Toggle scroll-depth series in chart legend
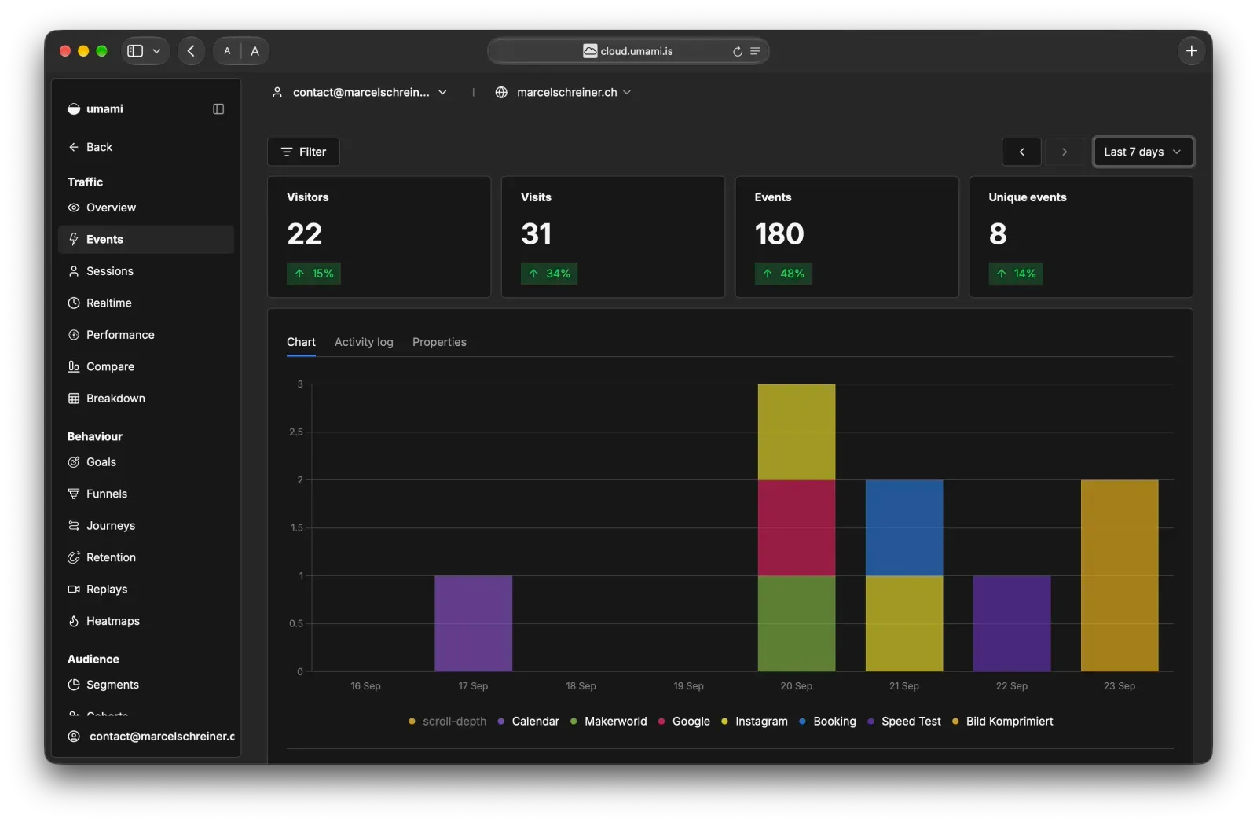This screenshot has width=1257, height=823. click(x=447, y=722)
